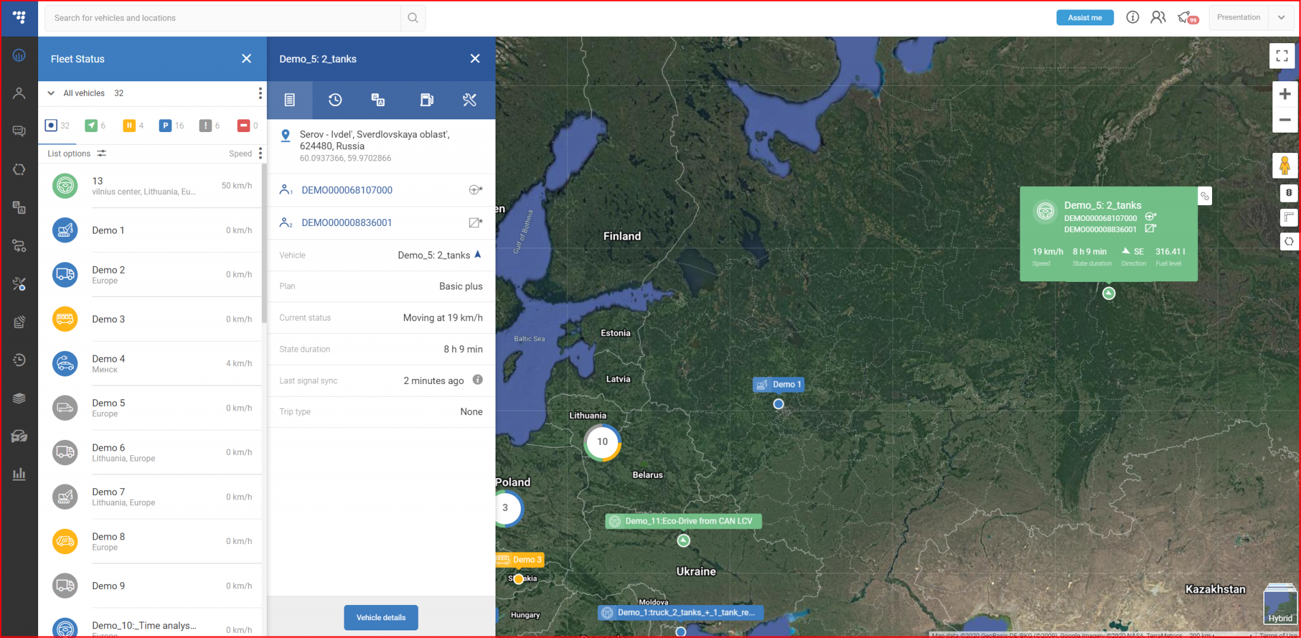Open the trip history clock tab
Viewport: 1301px width, 638px height.
335,100
